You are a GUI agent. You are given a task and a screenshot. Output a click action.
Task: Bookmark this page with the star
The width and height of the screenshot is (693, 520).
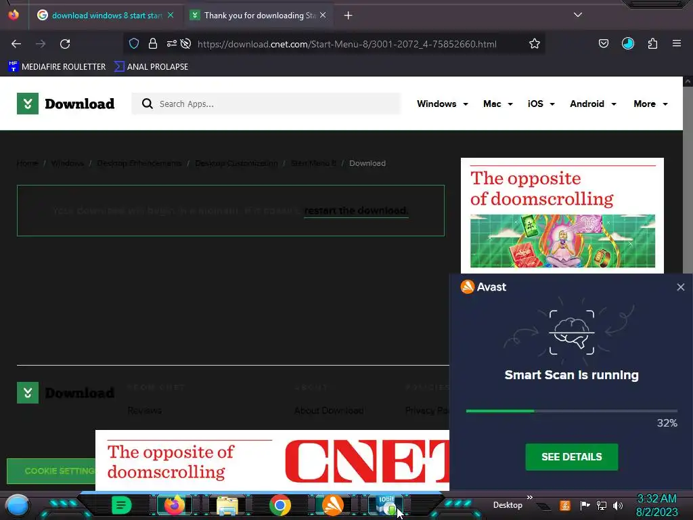[535, 43]
